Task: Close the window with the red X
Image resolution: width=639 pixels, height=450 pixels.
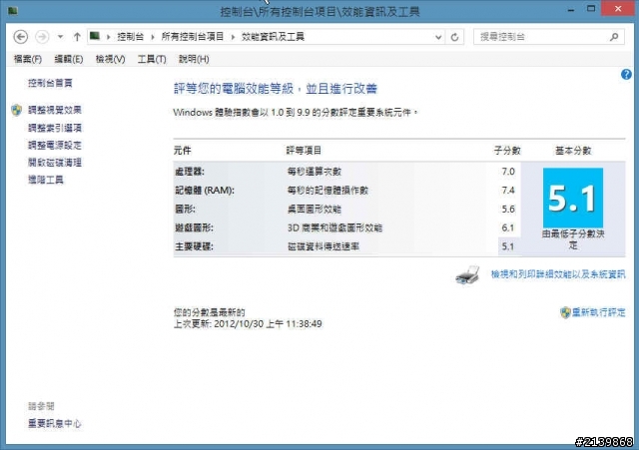Action: click(618, 9)
